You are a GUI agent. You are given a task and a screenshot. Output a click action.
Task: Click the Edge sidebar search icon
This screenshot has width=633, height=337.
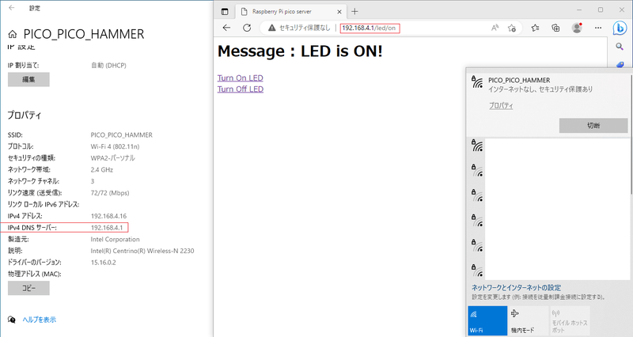coord(620,47)
